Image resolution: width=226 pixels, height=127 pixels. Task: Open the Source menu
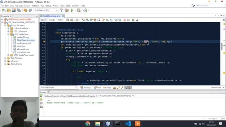pos(28,6)
